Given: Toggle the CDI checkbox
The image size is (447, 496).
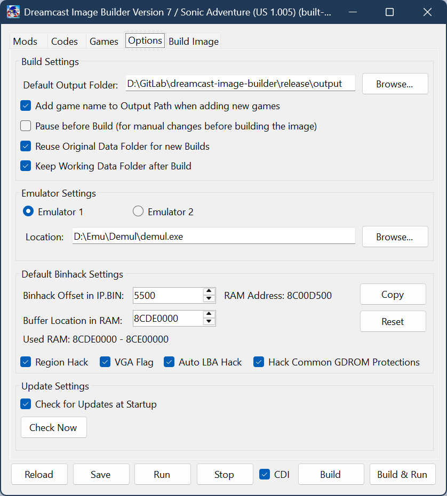Looking at the screenshot, I should click(265, 474).
